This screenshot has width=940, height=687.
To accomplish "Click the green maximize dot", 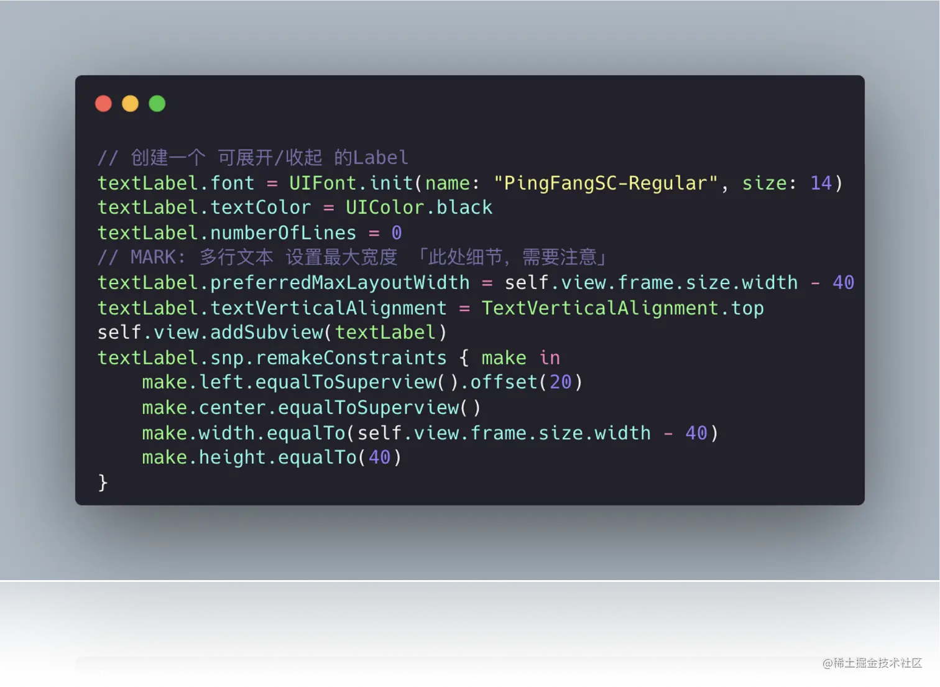I will [x=157, y=103].
